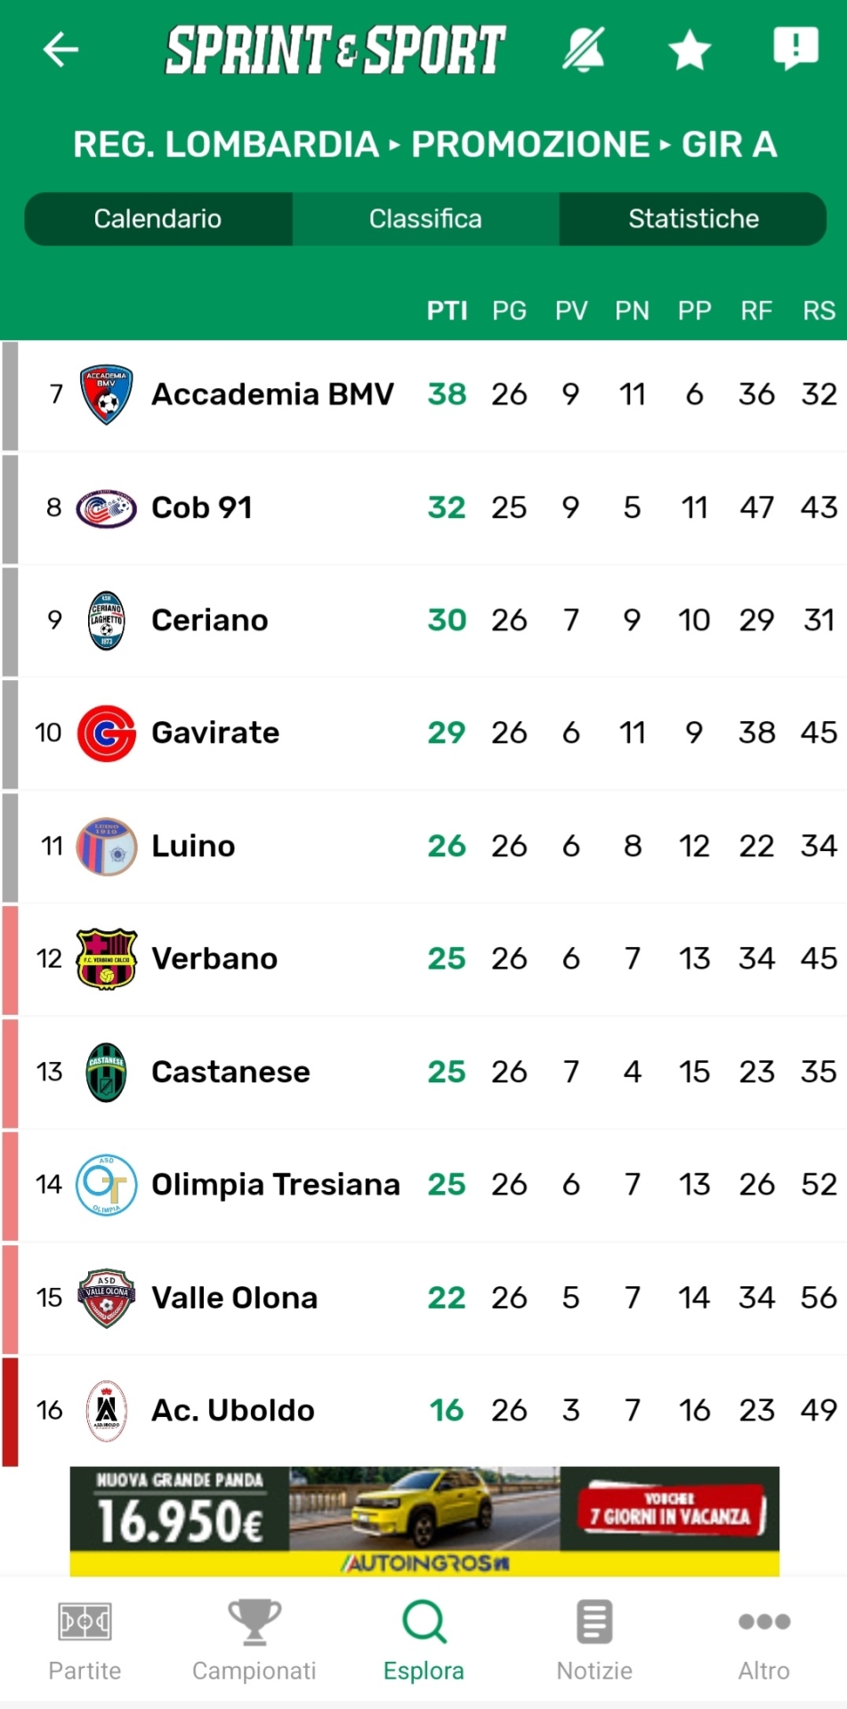Viewport: 847px width, 1709px height.
Task: Sort by the PTI column header
Action: (x=447, y=311)
